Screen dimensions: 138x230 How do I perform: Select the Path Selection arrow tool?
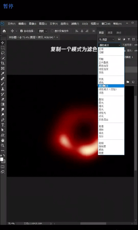coord(2,130)
